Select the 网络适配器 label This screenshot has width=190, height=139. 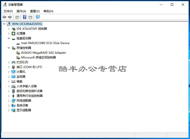click(x=24, y=101)
